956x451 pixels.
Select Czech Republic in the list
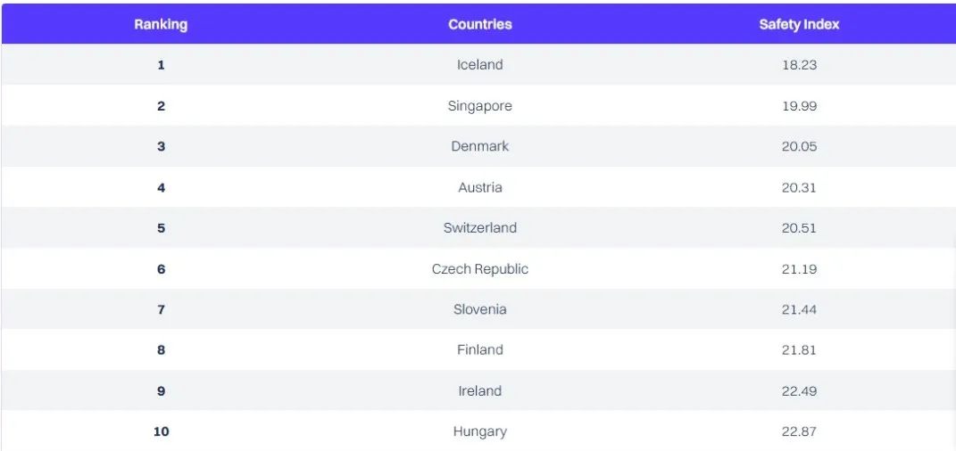pos(480,269)
